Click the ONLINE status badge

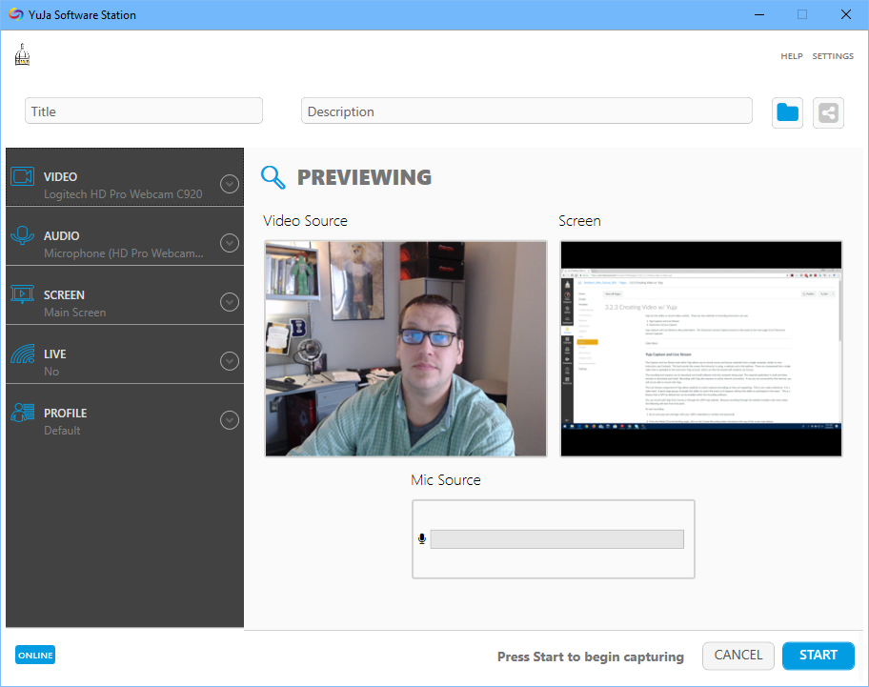click(35, 655)
